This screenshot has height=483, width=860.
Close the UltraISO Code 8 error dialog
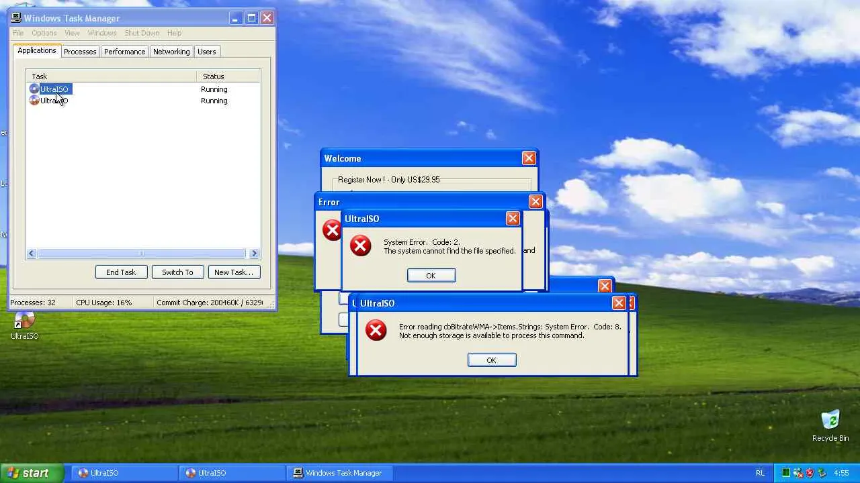(619, 303)
